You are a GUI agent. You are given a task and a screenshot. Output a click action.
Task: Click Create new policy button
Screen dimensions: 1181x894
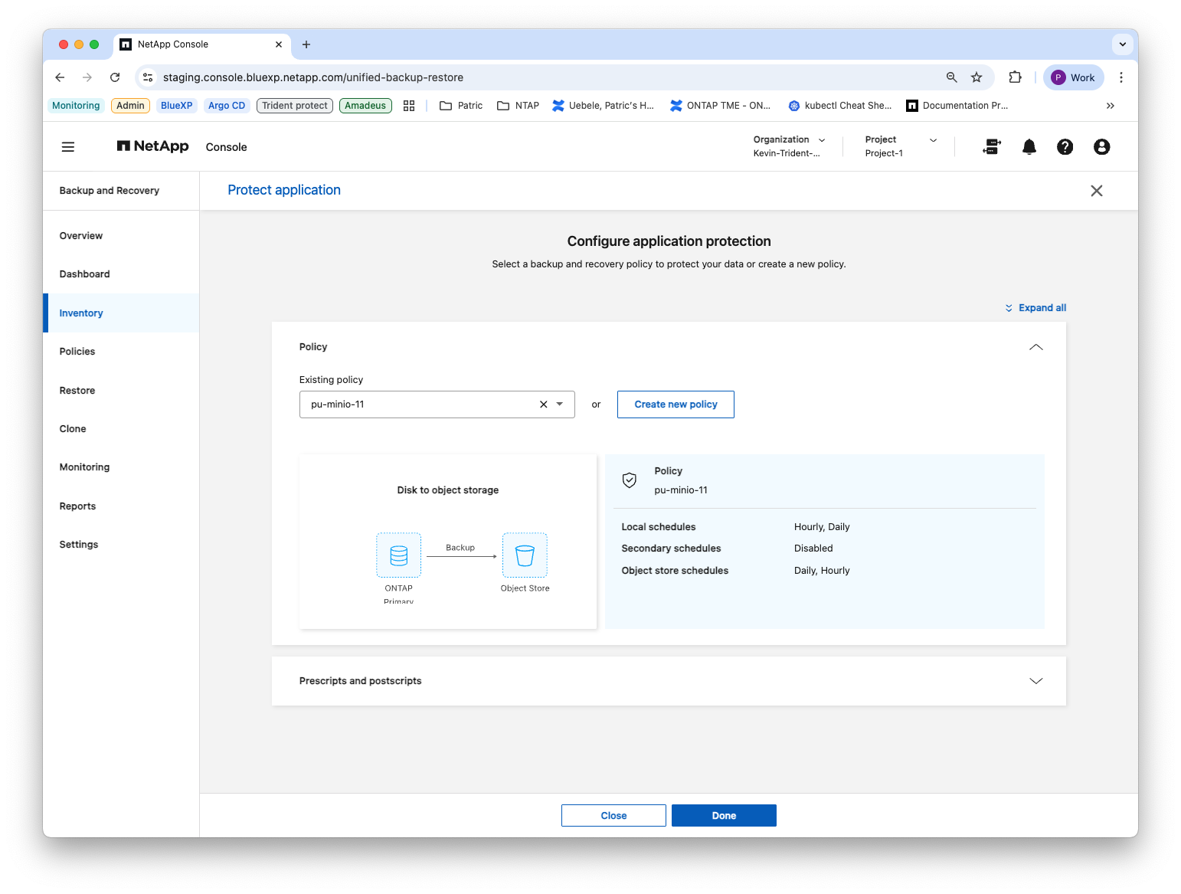(x=676, y=404)
